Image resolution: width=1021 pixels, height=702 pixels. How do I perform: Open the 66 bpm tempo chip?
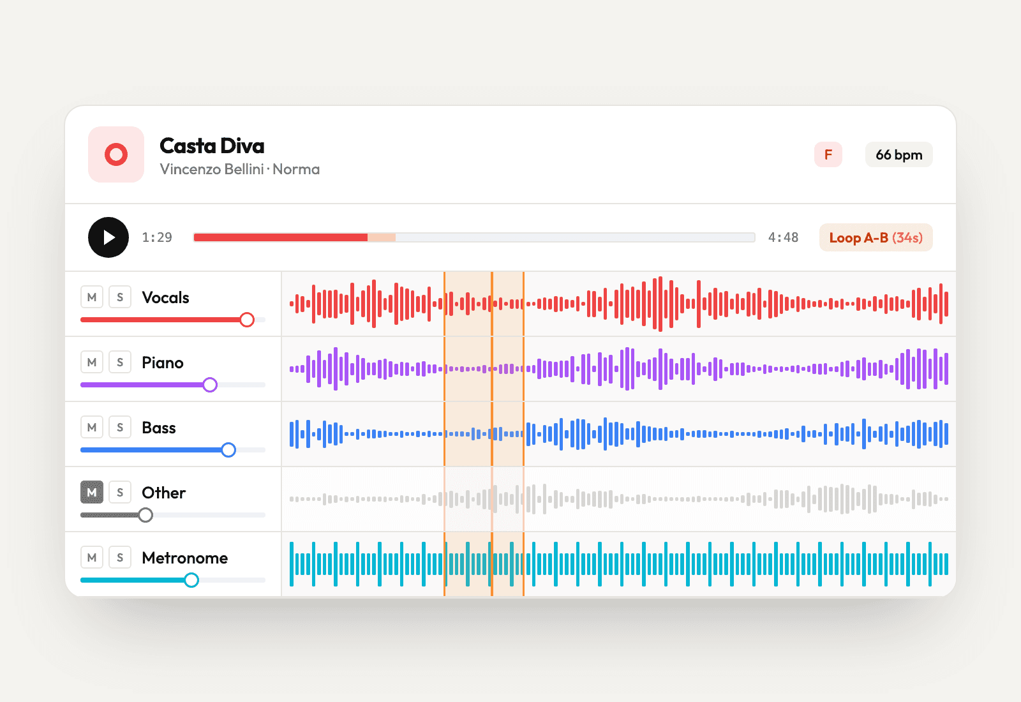(x=899, y=154)
